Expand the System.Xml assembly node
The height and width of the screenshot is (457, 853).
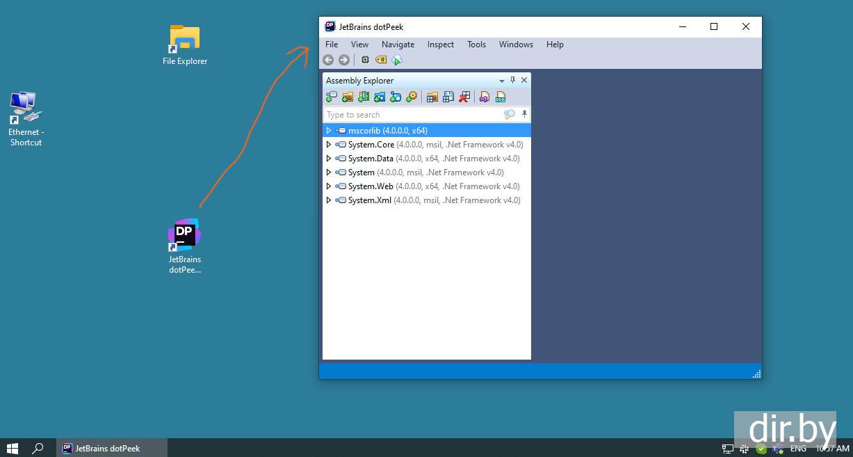tap(329, 200)
